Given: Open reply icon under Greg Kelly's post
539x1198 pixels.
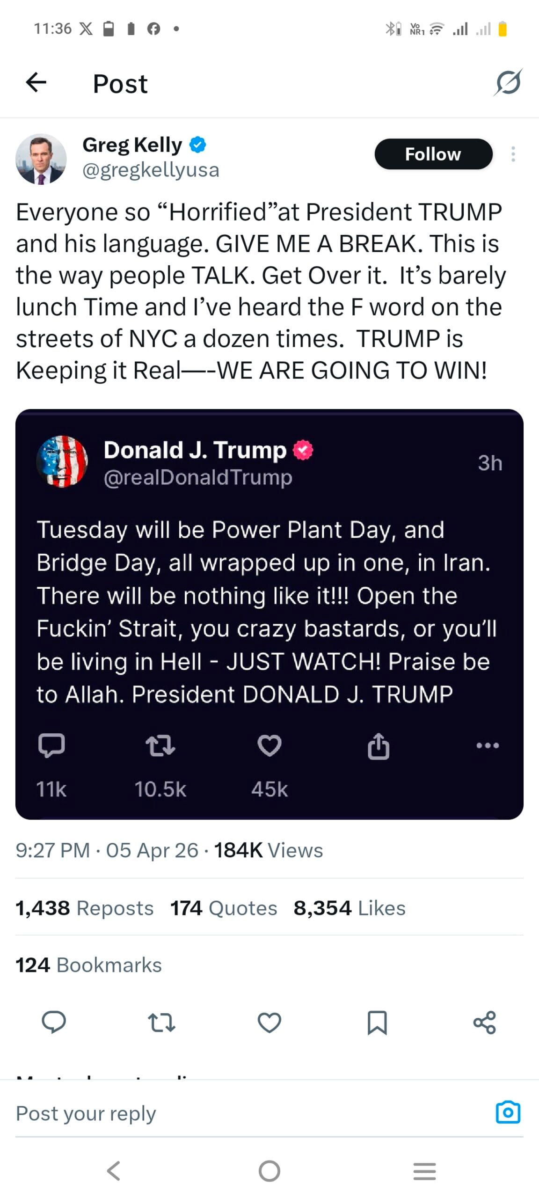Looking at the screenshot, I should 54,1023.
